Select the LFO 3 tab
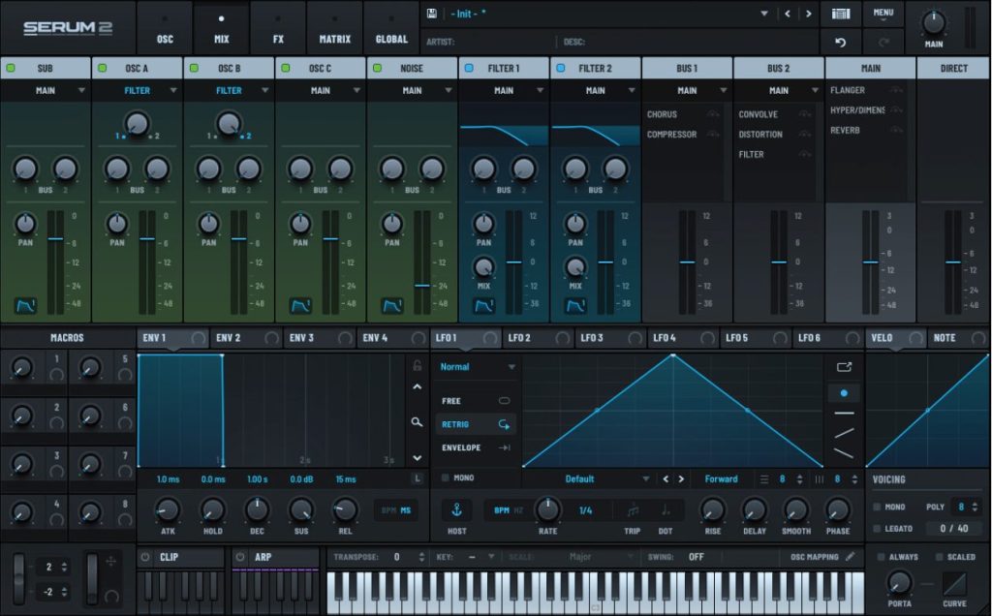Viewport: 992px width, 616px height. click(x=610, y=338)
